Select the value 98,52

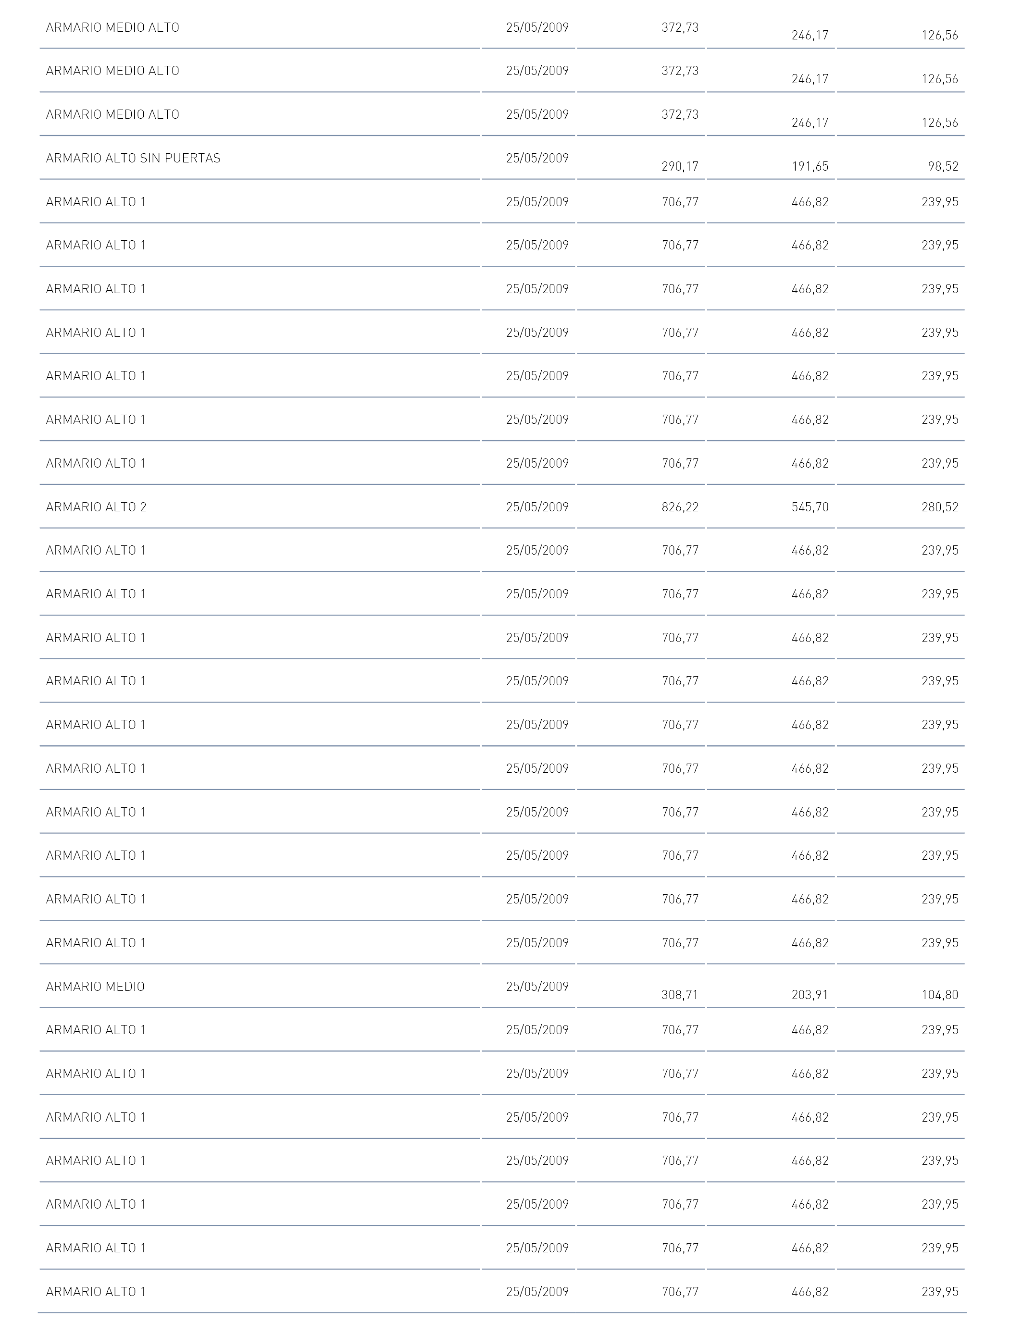pos(943,167)
